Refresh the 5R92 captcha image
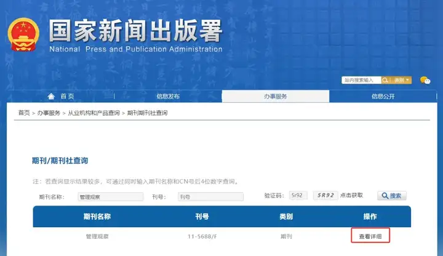The image size is (443, 256). tap(325, 196)
